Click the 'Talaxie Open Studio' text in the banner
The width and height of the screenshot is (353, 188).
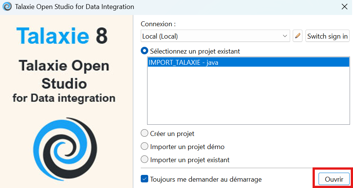pos(64,74)
